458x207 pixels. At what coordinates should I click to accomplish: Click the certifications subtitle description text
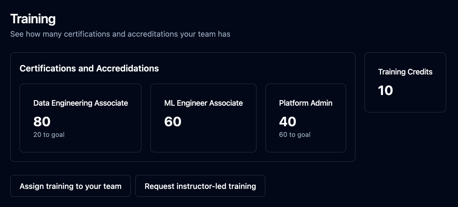pyautogui.click(x=120, y=34)
